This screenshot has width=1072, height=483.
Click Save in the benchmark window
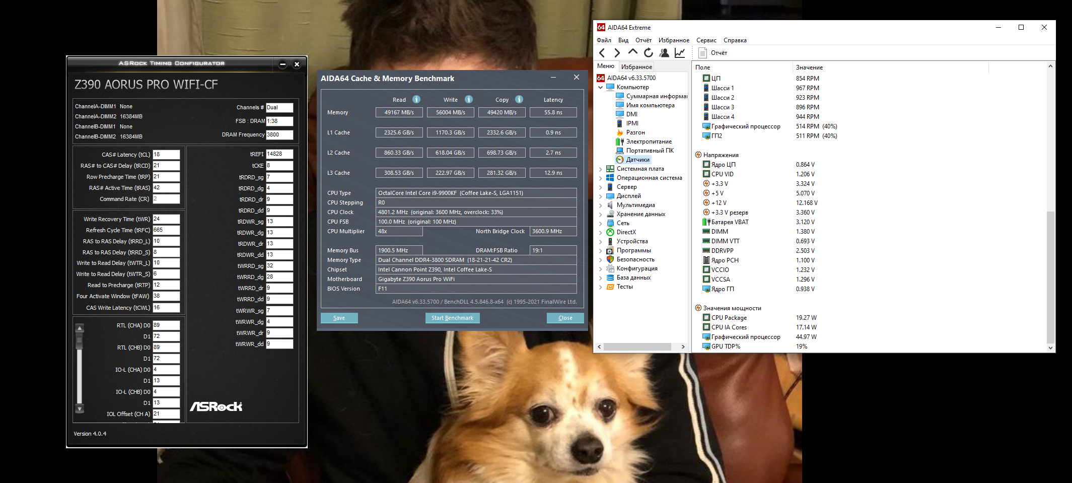click(x=339, y=318)
